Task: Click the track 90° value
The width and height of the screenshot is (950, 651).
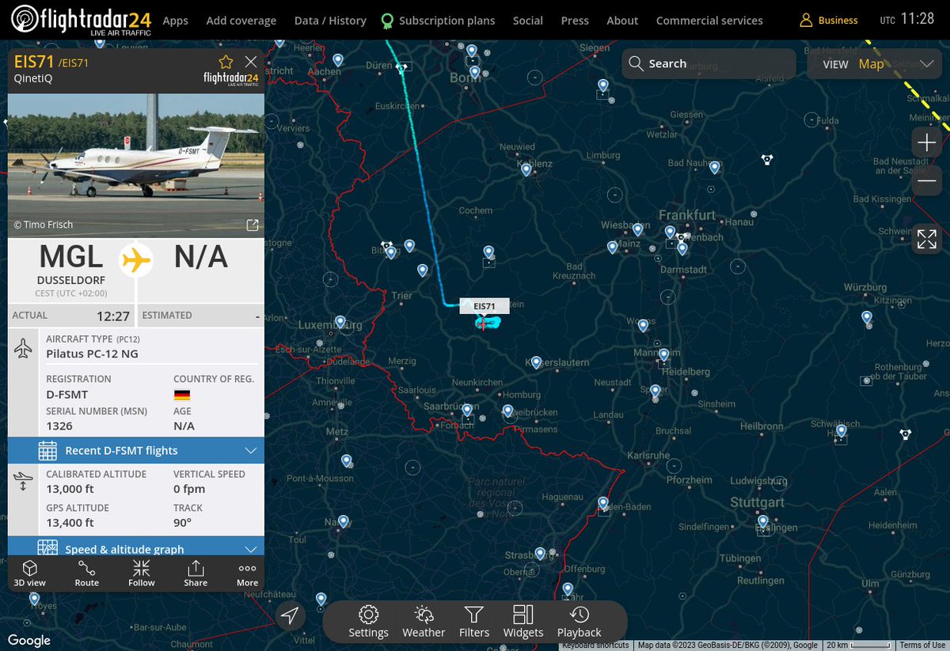Action: [182, 522]
